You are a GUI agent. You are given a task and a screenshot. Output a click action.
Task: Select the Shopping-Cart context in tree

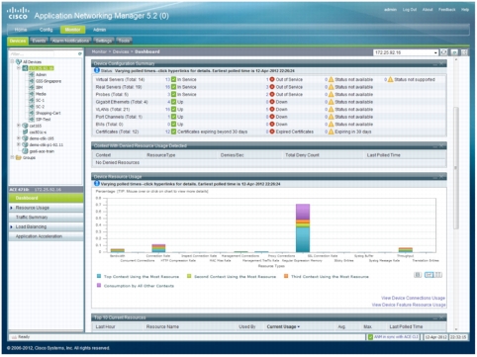(x=48, y=113)
